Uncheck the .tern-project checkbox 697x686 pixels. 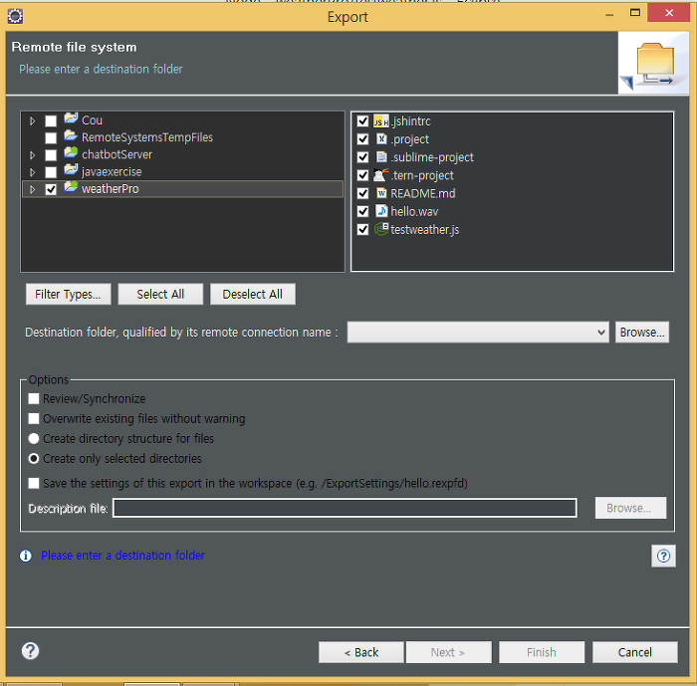[362, 175]
